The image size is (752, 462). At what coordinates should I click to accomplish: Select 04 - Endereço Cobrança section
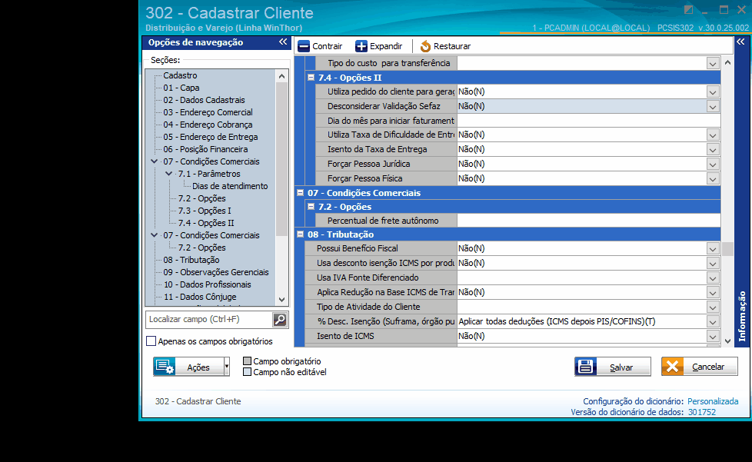tap(208, 125)
